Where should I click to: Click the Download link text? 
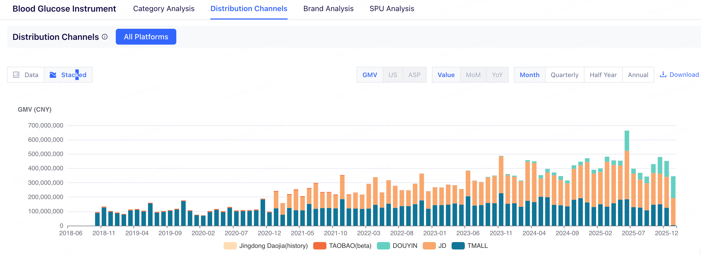(684, 74)
